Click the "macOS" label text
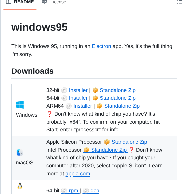This screenshot has width=194, height=194. tap(25, 163)
